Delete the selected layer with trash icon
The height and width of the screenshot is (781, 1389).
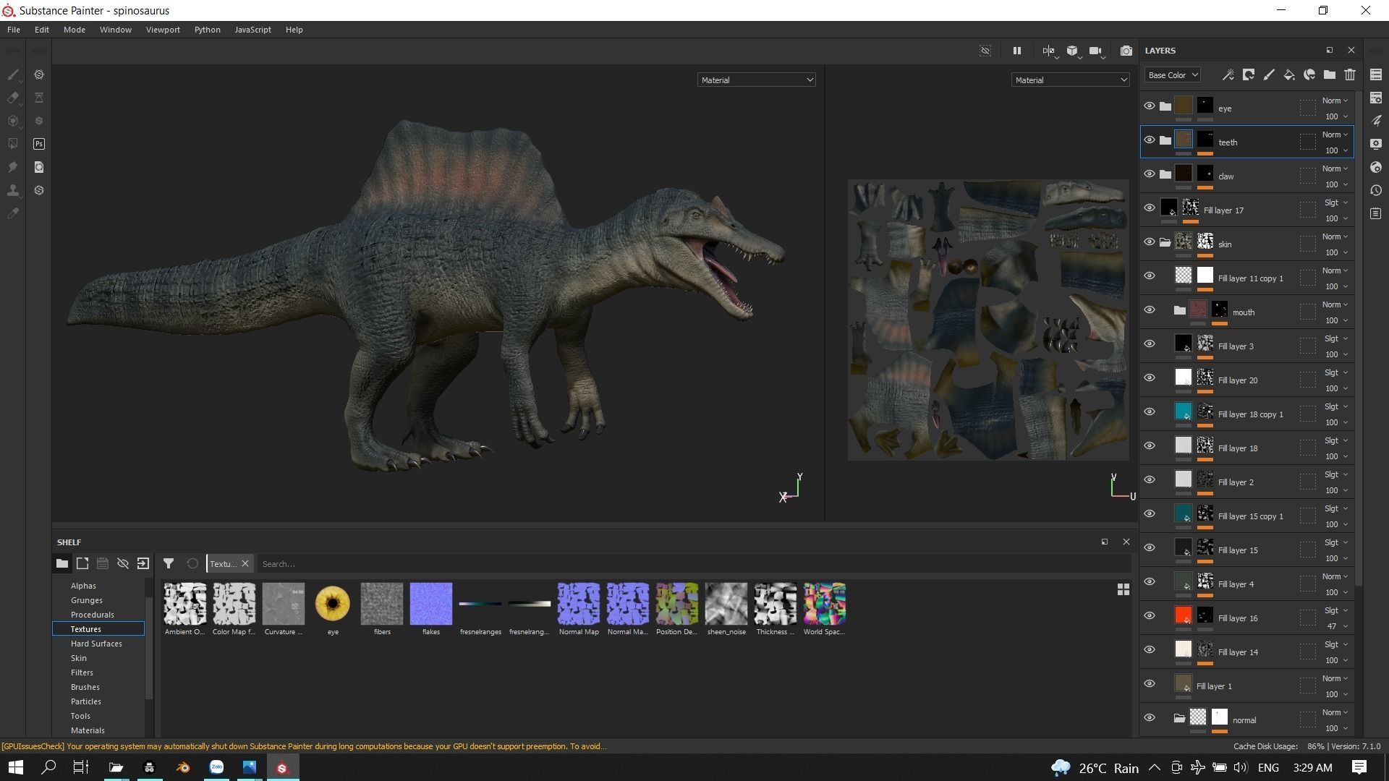tap(1349, 74)
